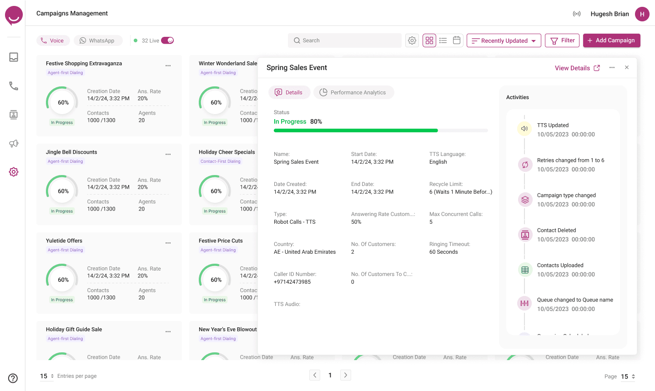The width and height of the screenshot is (655, 391).
Task: Open the Recently Updated sort dropdown
Action: point(504,40)
